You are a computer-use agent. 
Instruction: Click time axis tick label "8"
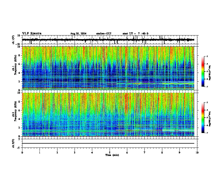[x=162, y=153]
